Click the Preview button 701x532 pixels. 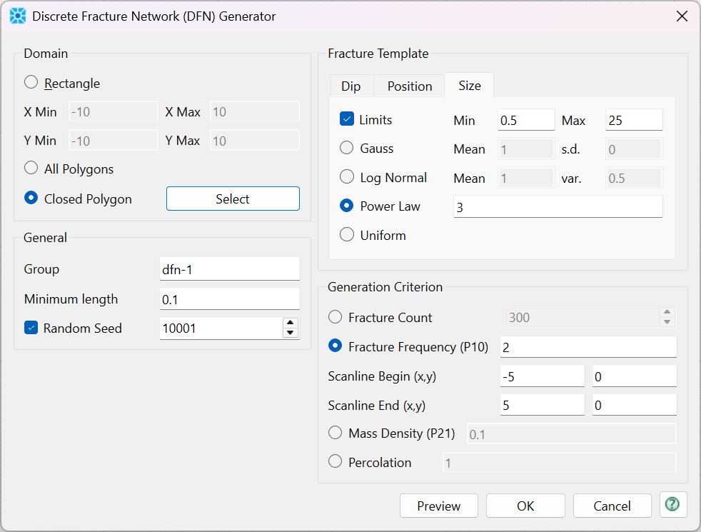coord(439,506)
